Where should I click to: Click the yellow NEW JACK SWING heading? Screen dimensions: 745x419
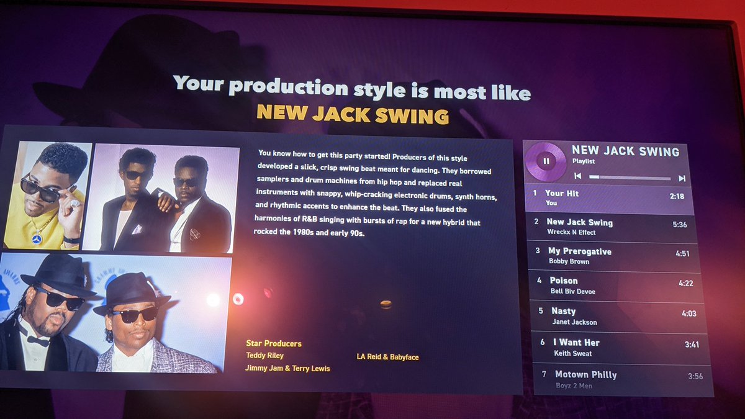(x=354, y=115)
